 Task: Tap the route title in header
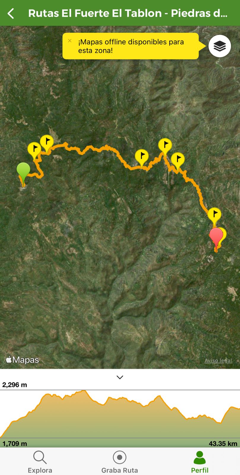128,13
